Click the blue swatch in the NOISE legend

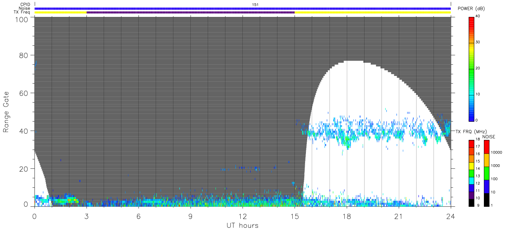coord(486,187)
